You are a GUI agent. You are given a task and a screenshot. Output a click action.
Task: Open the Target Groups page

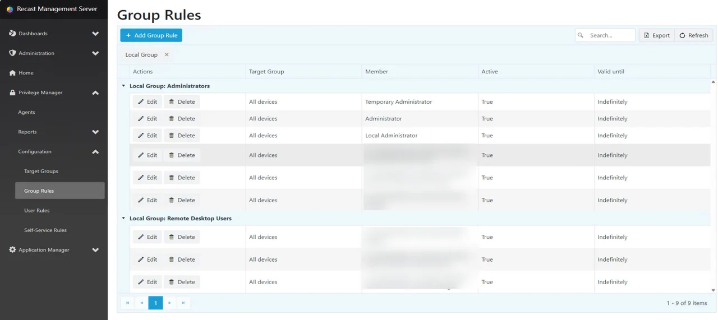pos(41,171)
